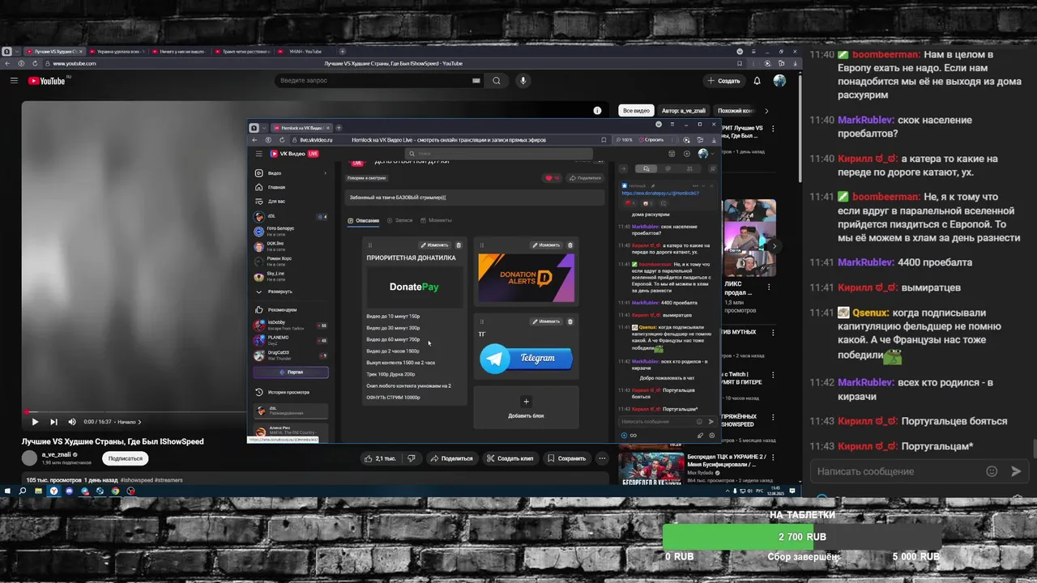
Task: Expand Видео section arrow in VK sidebar
Action: coord(326,173)
